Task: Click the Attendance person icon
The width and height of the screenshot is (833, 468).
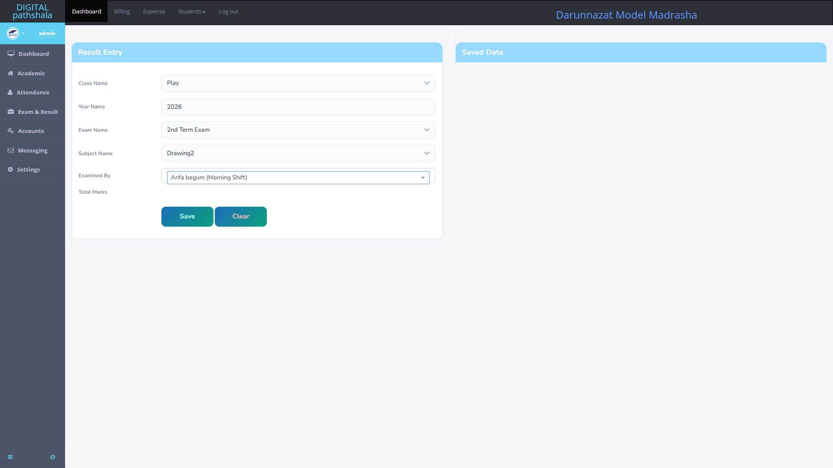Action: pyautogui.click(x=10, y=92)
